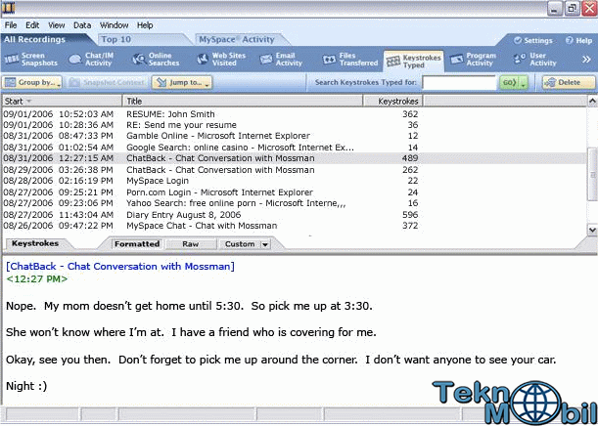Open the Help menu in menu bar

coord(145,25)
